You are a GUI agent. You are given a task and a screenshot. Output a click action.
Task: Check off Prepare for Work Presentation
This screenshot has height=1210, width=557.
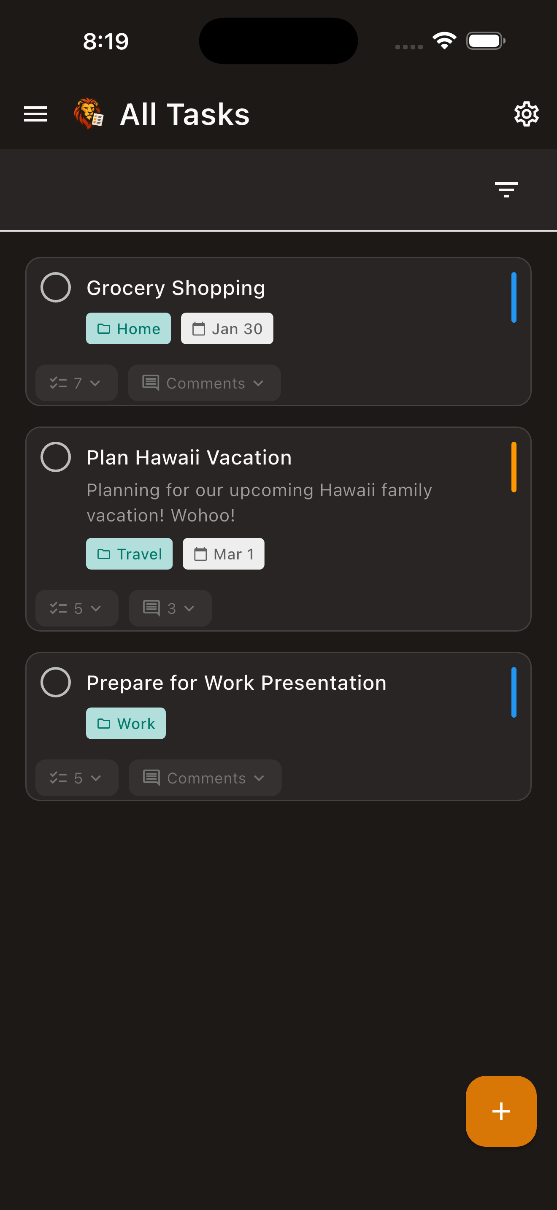(x=55, y=683)
